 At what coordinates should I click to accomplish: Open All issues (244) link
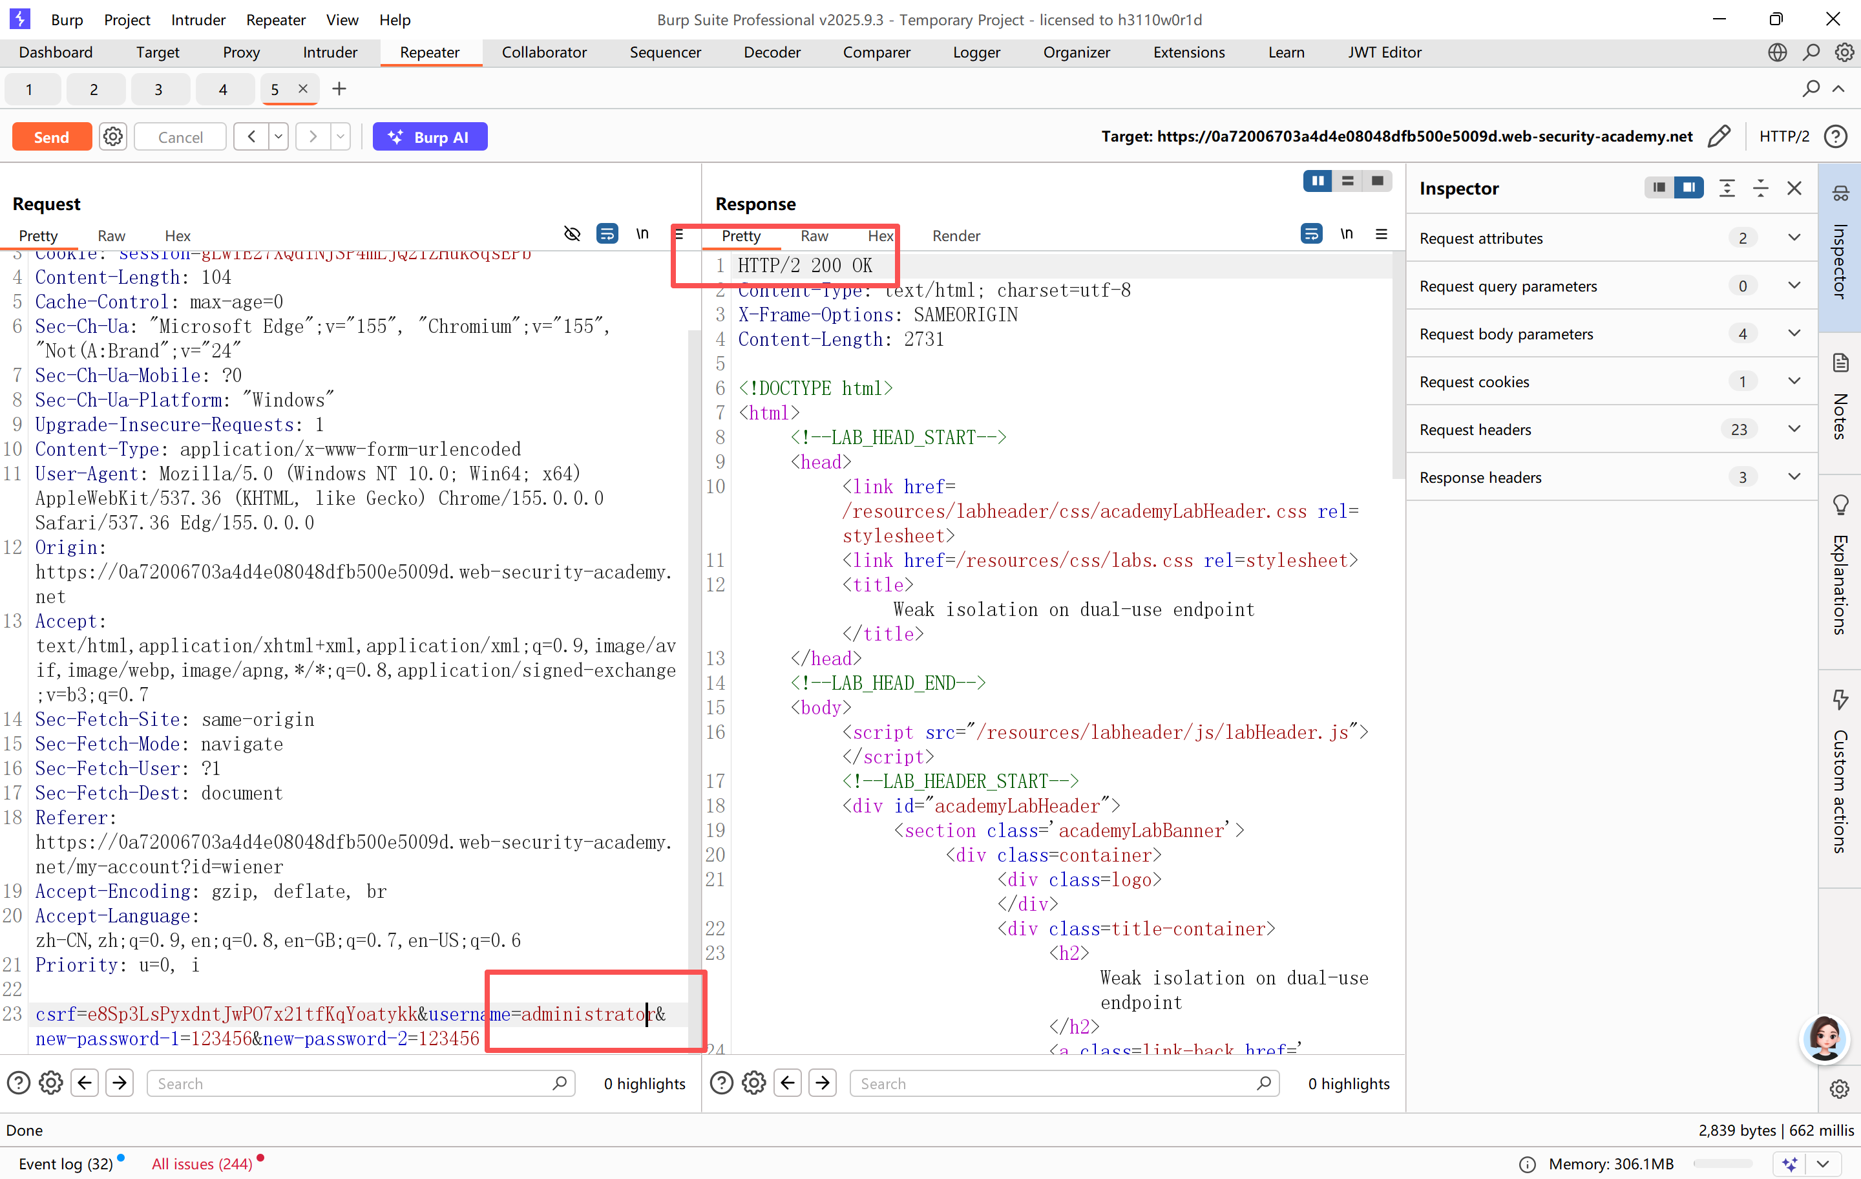tap(202, 1163)
